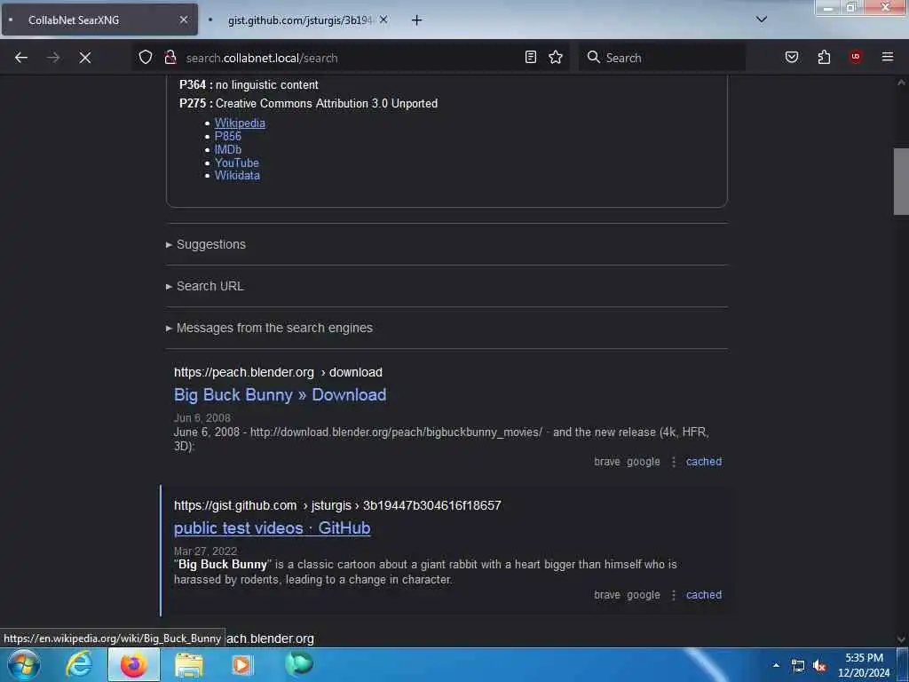View site security lock information
Screen dimensions: 909x682
[170, 57]
